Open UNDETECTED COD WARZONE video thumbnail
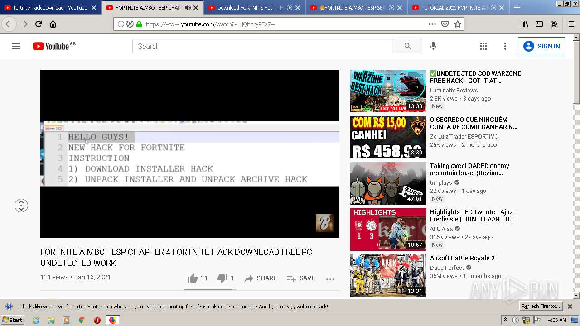This screenshot has height=326, width=580. [x=388, y=91]
